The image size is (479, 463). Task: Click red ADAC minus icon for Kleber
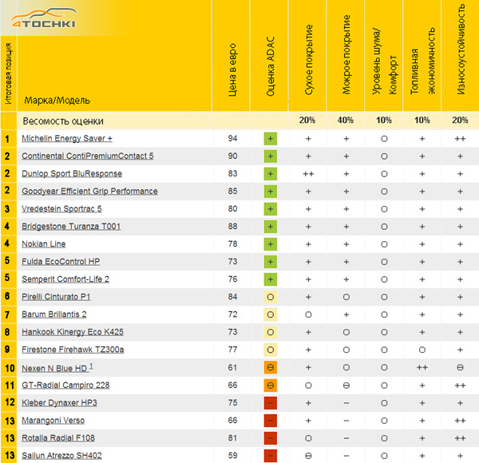coord(271,402)
